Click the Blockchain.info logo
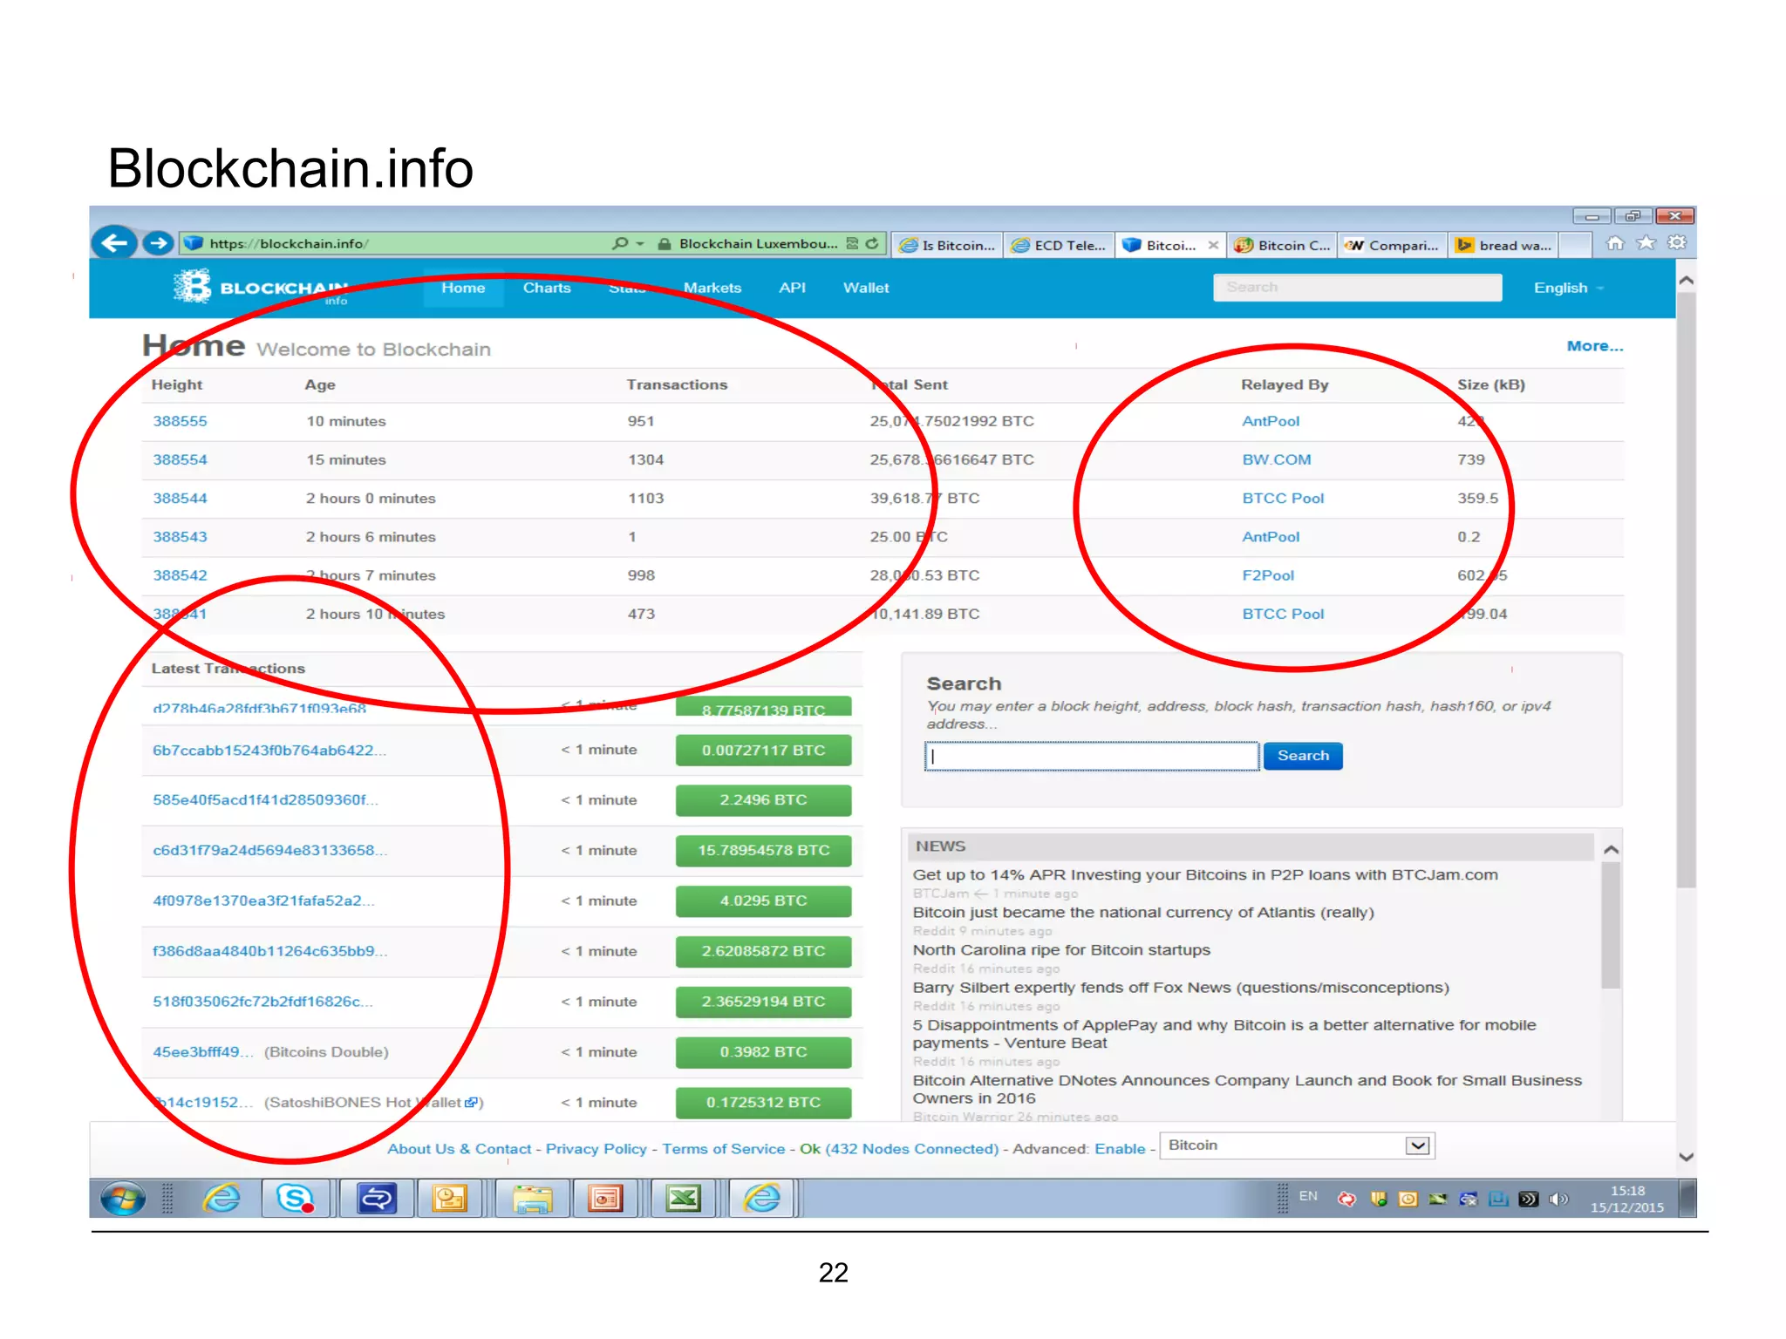The image size is (1786, 1339). (x=260, y=287)
